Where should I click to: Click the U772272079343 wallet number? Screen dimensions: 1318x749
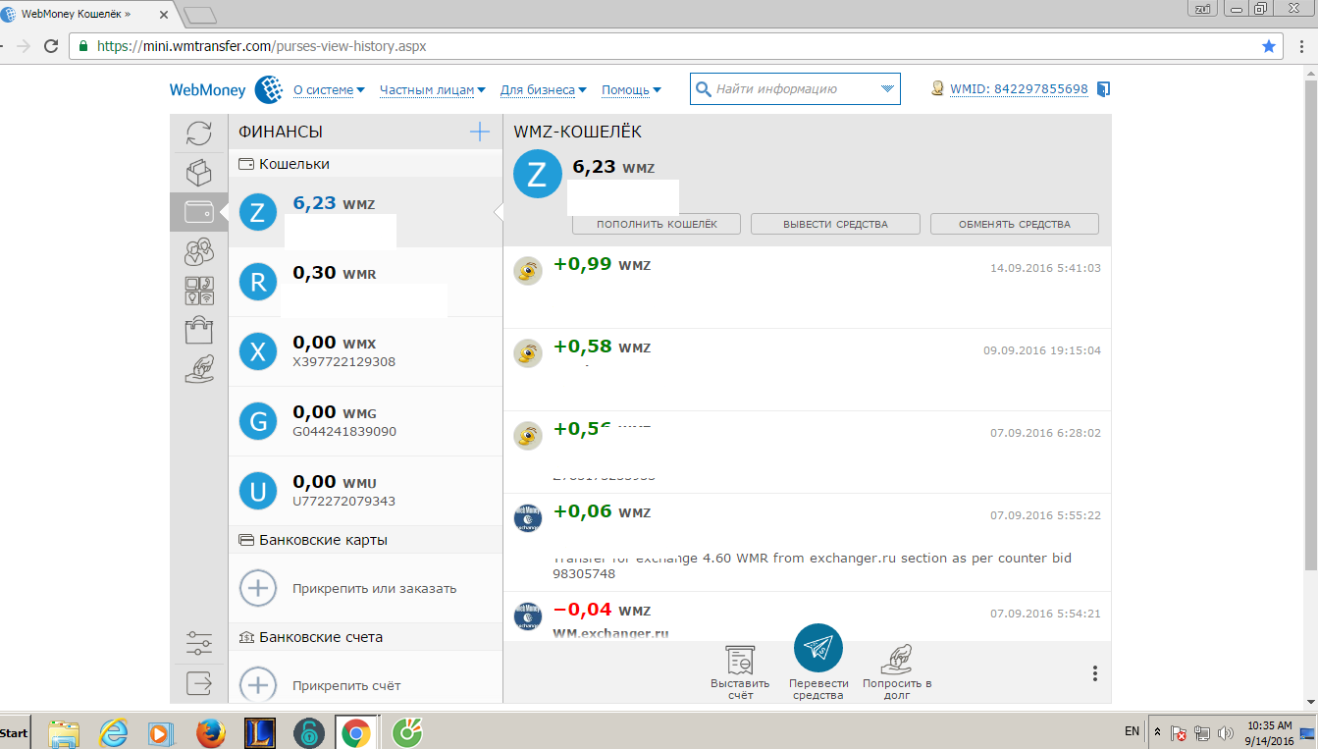point(344,502)
